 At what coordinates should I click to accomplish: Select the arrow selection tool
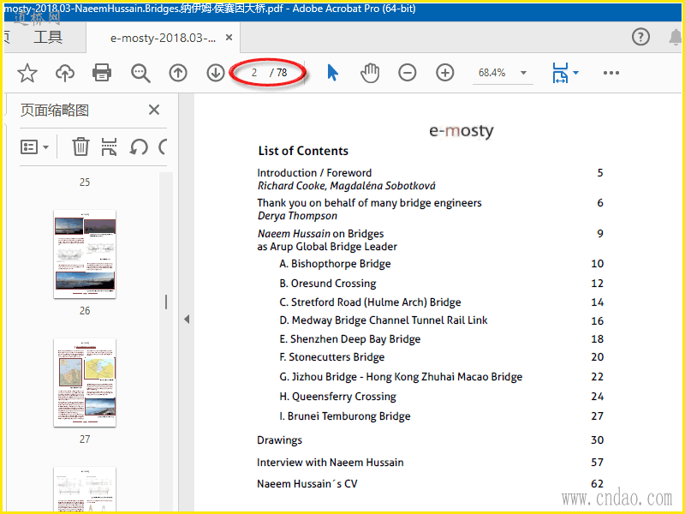[332, 73]
